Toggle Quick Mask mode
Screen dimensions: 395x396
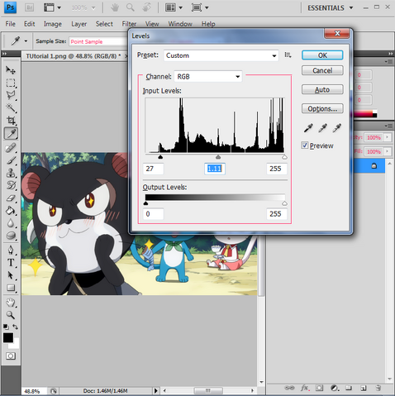point(11,356)
